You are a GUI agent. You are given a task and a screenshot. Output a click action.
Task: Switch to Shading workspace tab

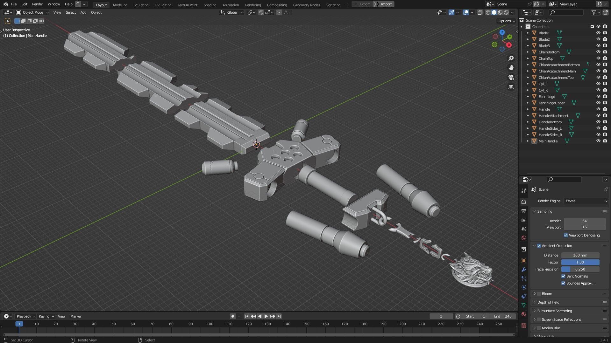pyautogui.click(x=210, y=5)
